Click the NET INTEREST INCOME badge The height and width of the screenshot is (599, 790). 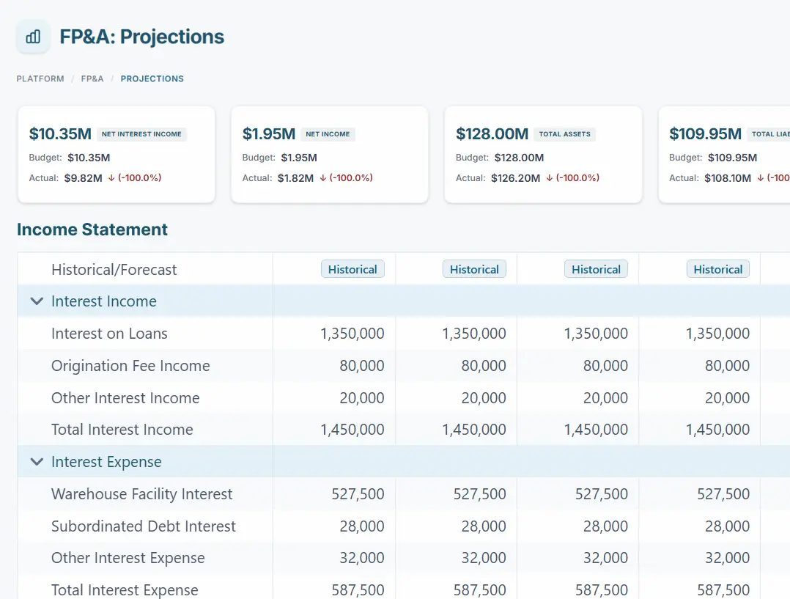pos(141,134)
